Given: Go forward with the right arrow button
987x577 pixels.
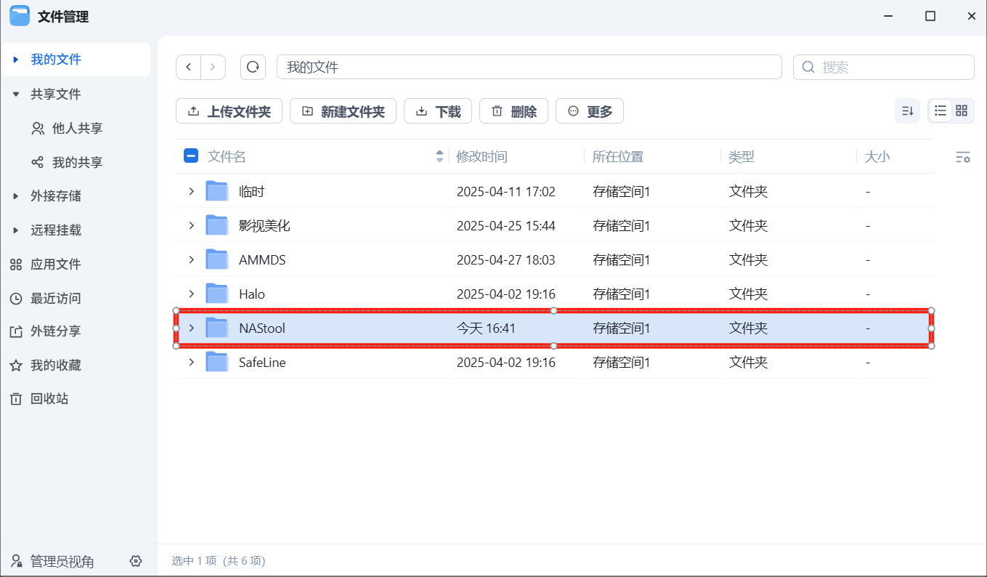Looking at the screenshot, I should 213,67.
